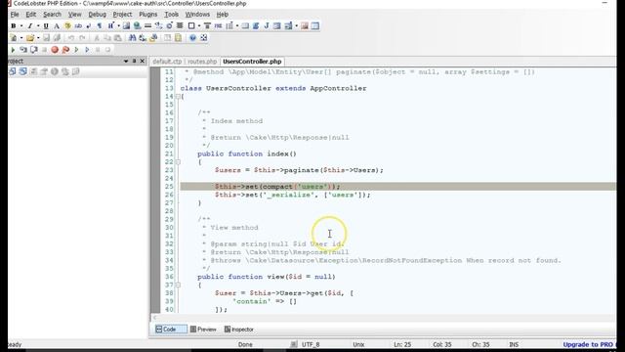
Task: Toggle Underline formatting in HTML toolbar
Action: [x=46, y=26]
